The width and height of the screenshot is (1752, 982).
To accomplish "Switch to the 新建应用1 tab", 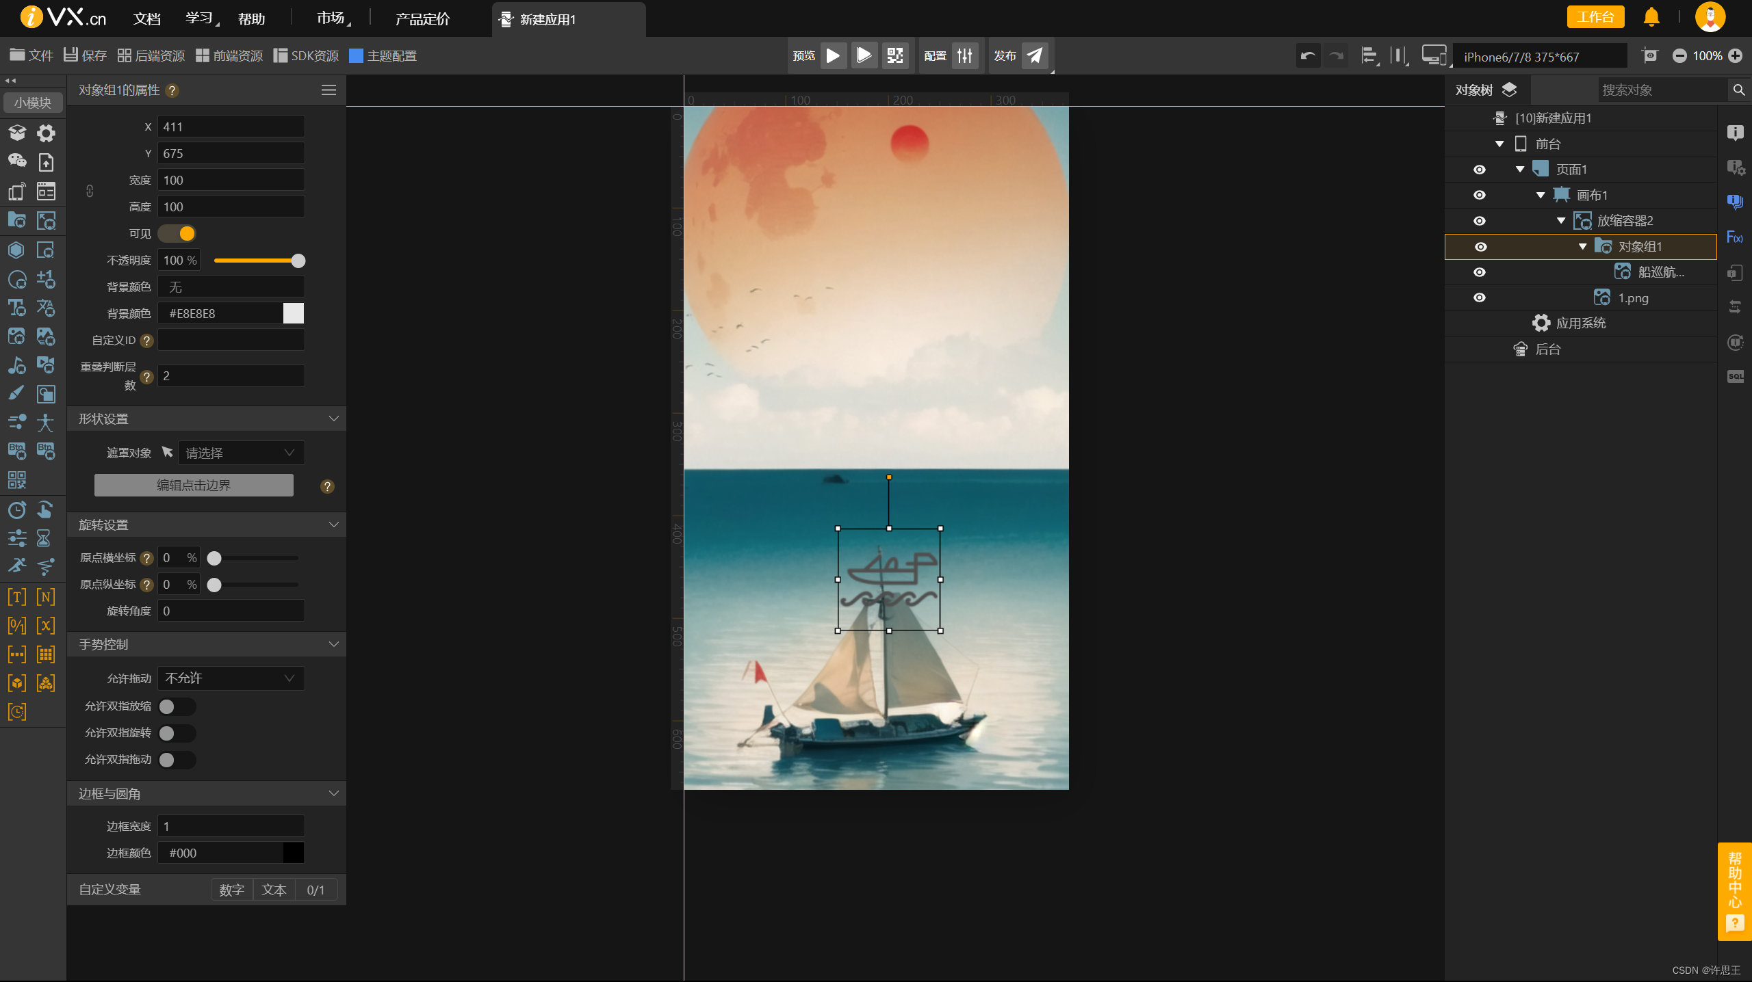I will point(568,19).
